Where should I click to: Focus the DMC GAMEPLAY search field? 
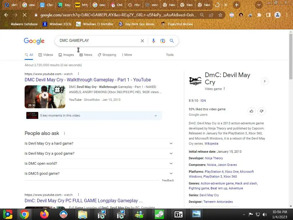98,41
